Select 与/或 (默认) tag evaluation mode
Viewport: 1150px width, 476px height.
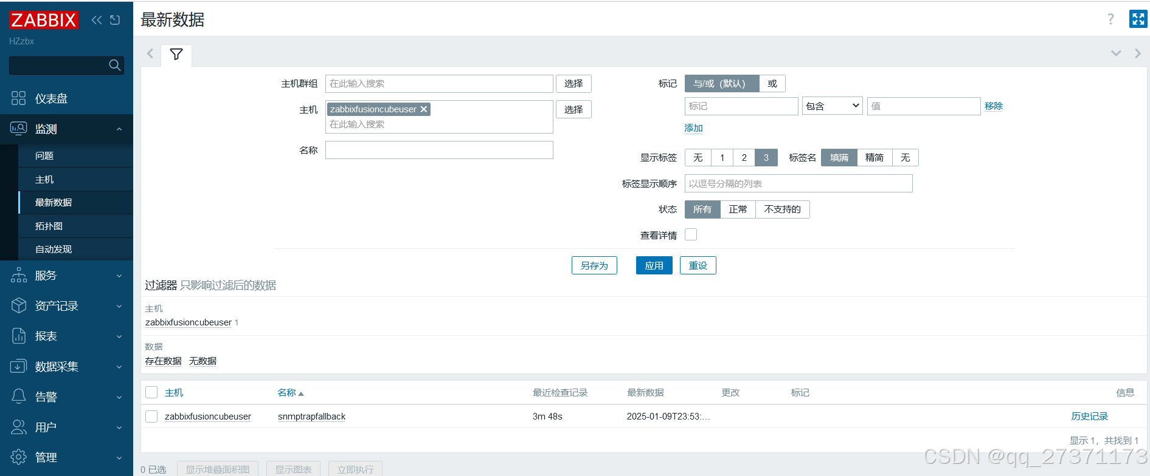click(722, 84)
